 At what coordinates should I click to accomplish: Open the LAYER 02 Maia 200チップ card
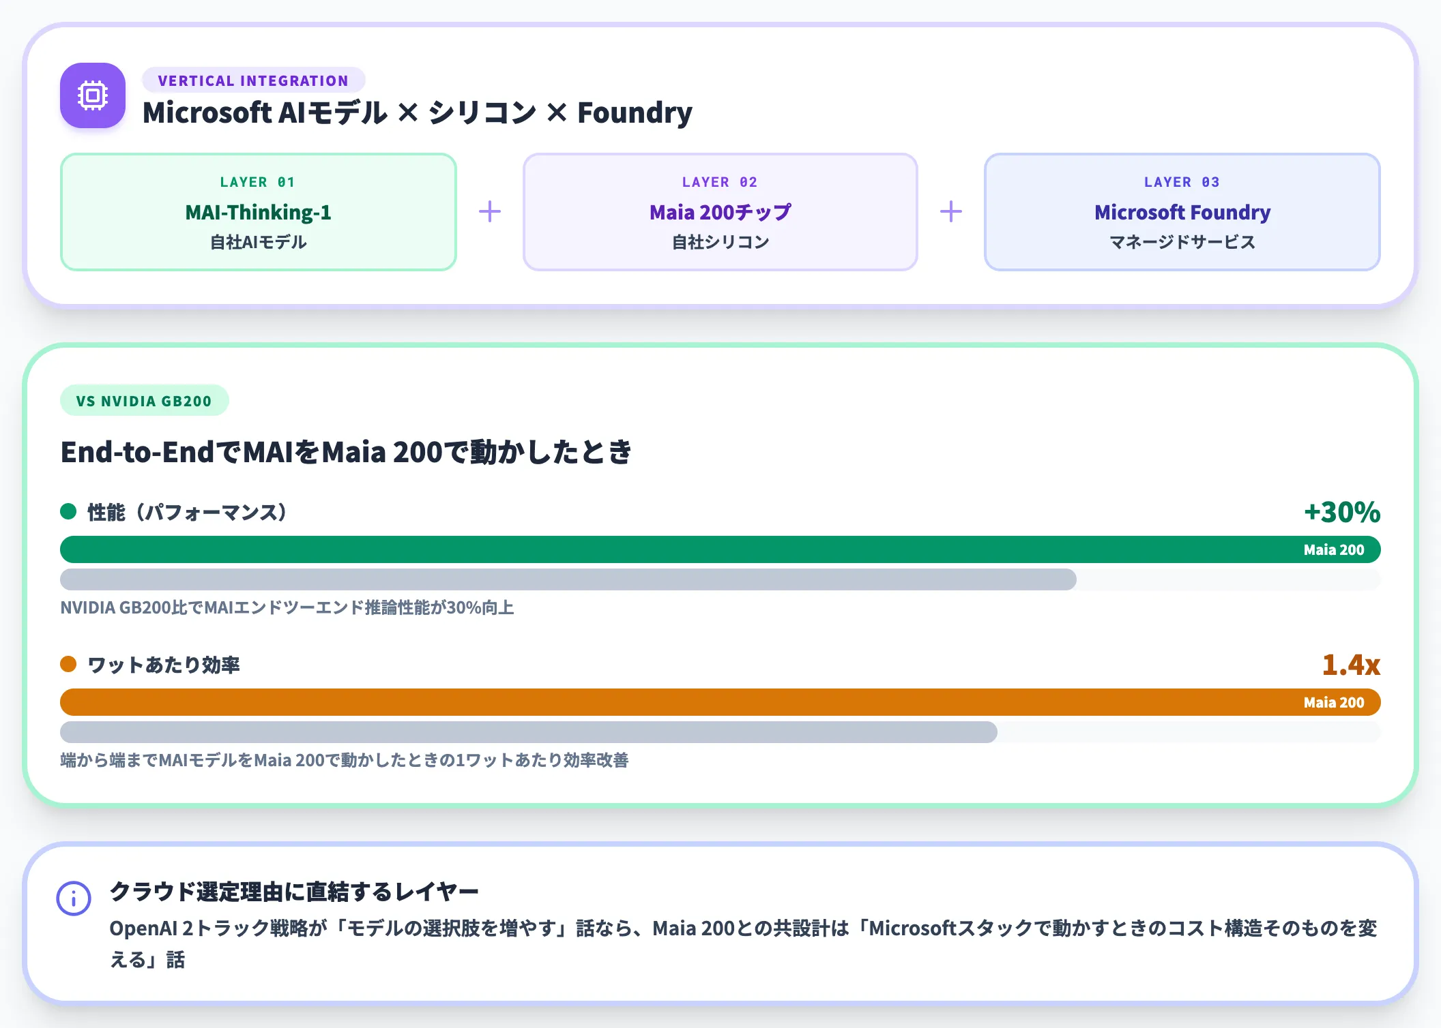click(x=720, y=212)
